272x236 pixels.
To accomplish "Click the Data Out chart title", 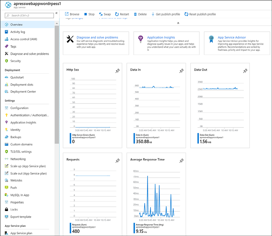I will point(200,70).
